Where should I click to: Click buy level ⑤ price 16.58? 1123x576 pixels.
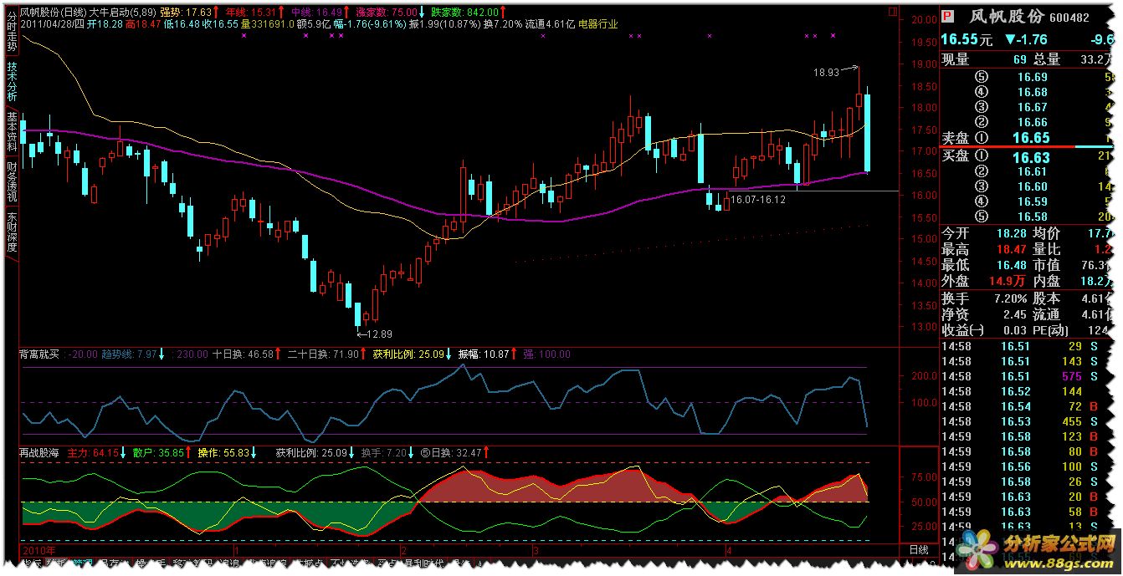[1032, 217]
